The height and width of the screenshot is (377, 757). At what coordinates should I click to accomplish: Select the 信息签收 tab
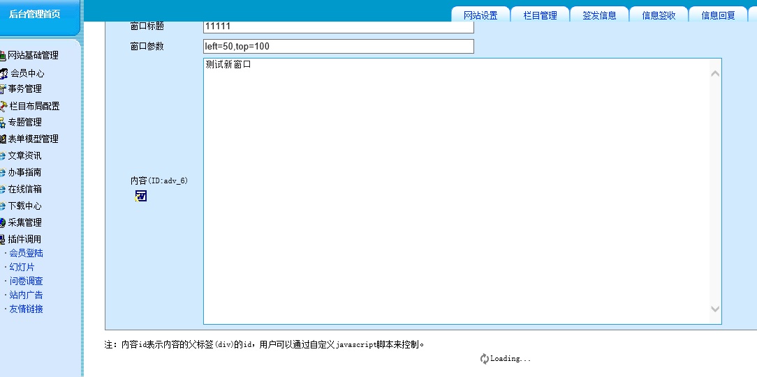tap(659, 15)
